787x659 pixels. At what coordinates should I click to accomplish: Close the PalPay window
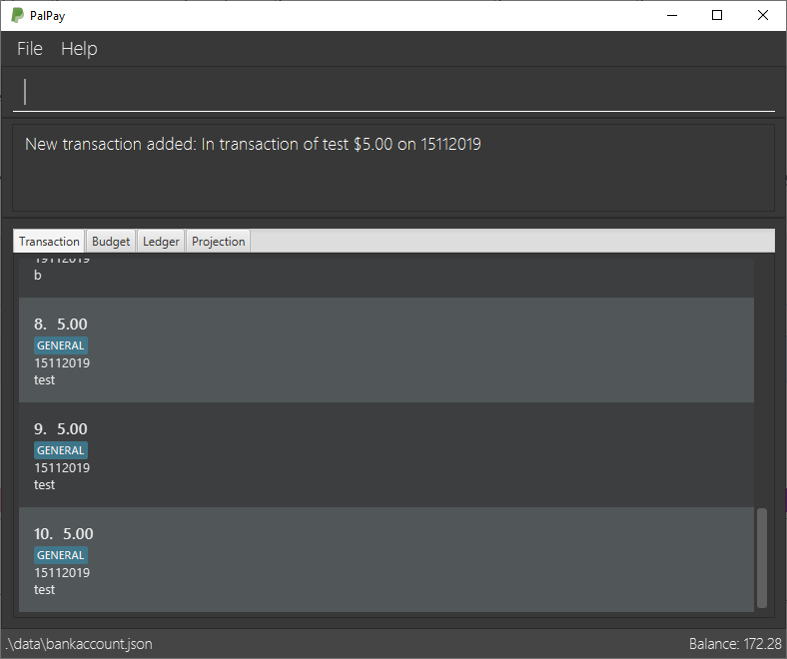(x=763, y=16)
